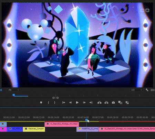Click fx badge on PUERTAS_CC clip

tap(80, 129)
